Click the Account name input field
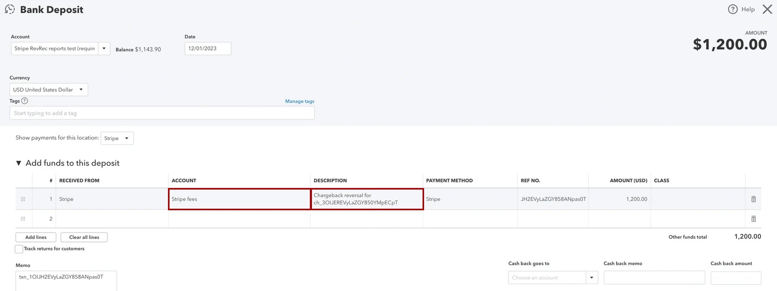Screen dimensions: 777x291 [55, 49]
